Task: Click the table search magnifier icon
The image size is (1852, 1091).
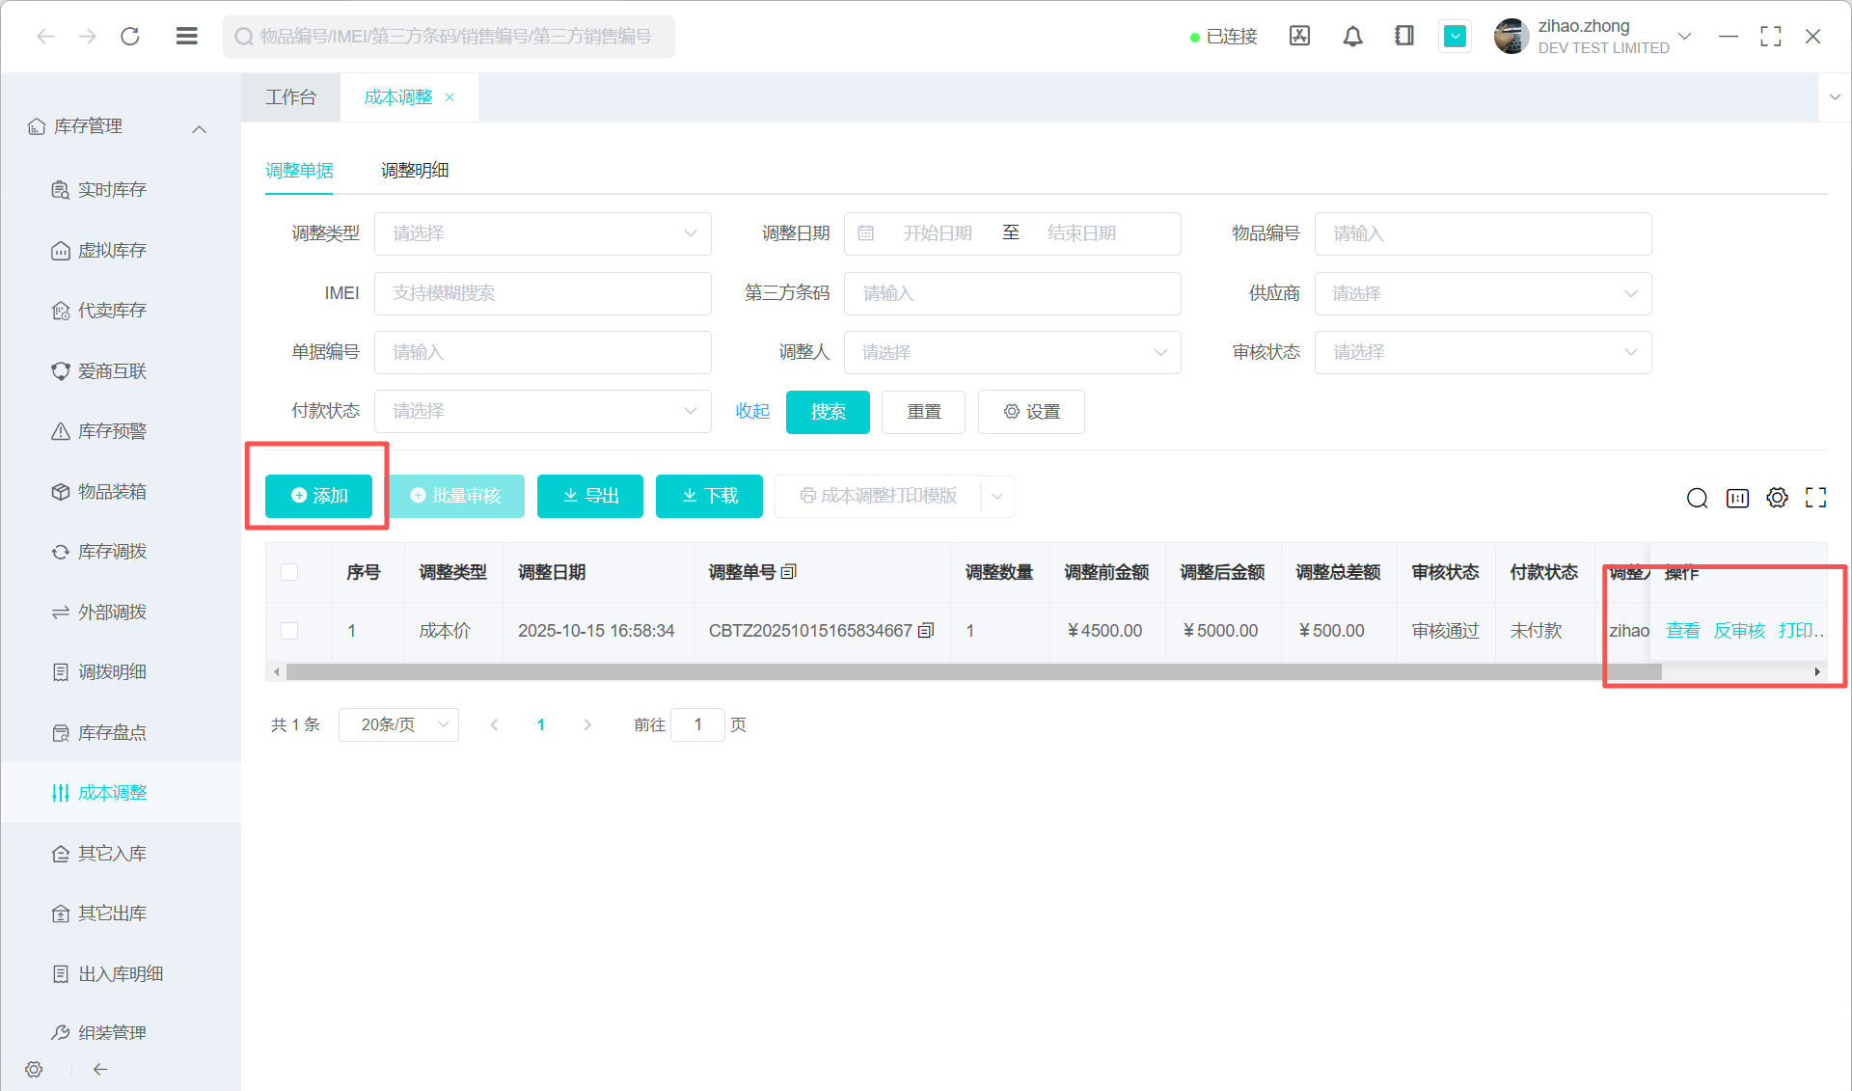Action: tap(1697, 498)
